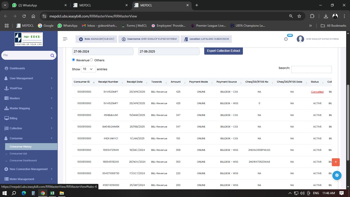Select the Others radio button
The height and width of the screenshot is (197, 350).
tap(91, 60)
